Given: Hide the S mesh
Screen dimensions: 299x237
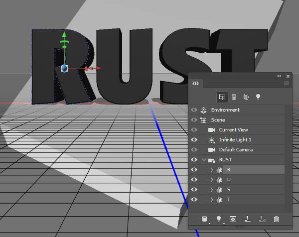Looking at the screenshot, I should pyautogui.click(x=194, y=189).
